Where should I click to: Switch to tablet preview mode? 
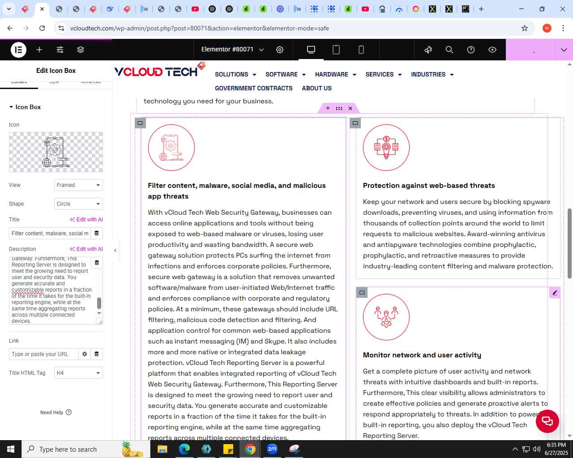point(336,50)
